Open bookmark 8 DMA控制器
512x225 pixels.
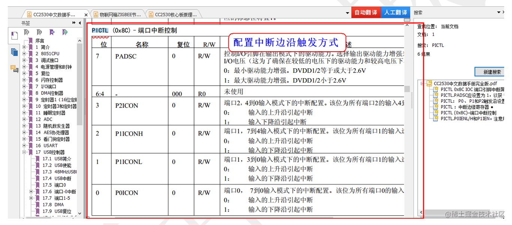click(x=49, y=93)
